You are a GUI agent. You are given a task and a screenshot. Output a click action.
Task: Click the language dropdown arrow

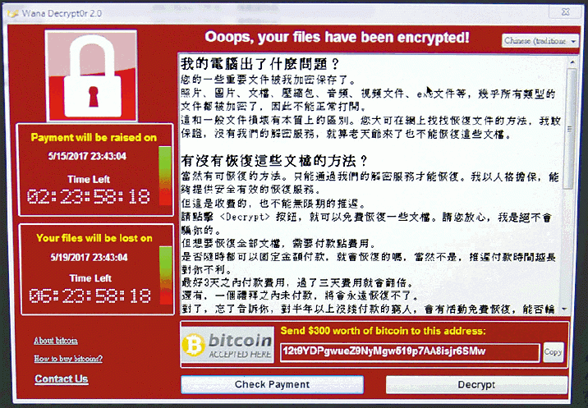pyautogui.click(x=574, y=41)
